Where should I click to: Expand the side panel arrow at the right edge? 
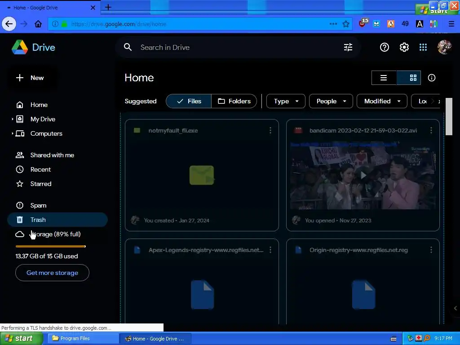[456, 308]
